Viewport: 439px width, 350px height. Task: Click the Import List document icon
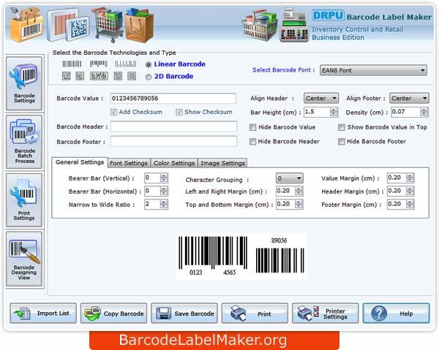click(23, 313)
